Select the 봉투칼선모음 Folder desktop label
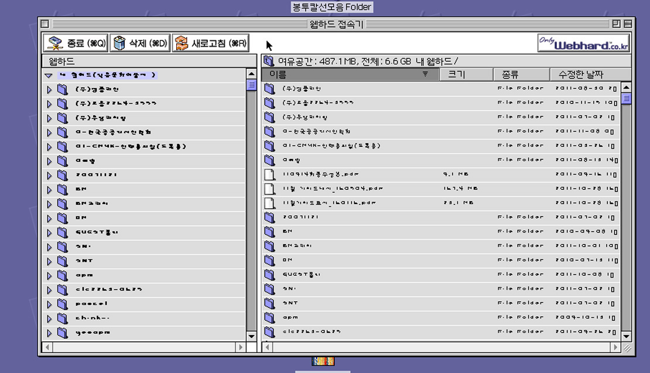This screenshot has width=650, height=373. coord(331,7)
